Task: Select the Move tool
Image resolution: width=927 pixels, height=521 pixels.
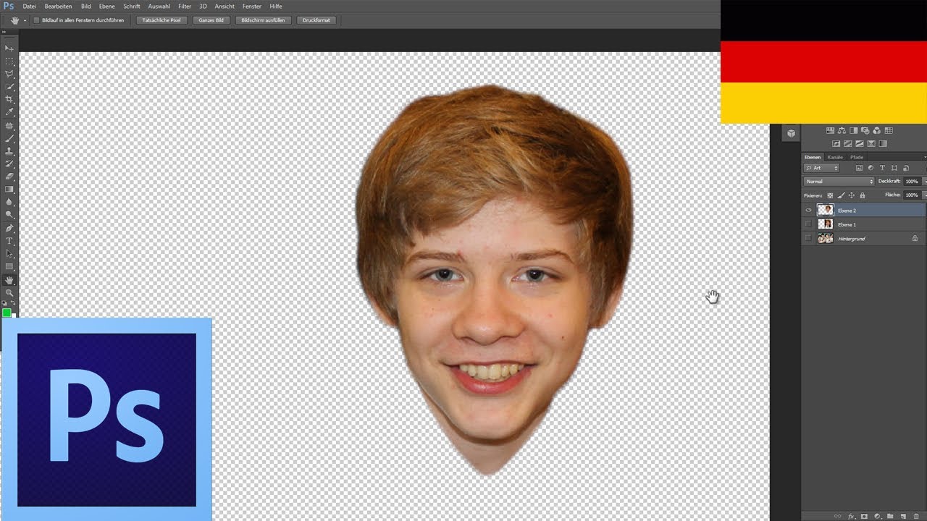Action: click(x=9, y=48)
